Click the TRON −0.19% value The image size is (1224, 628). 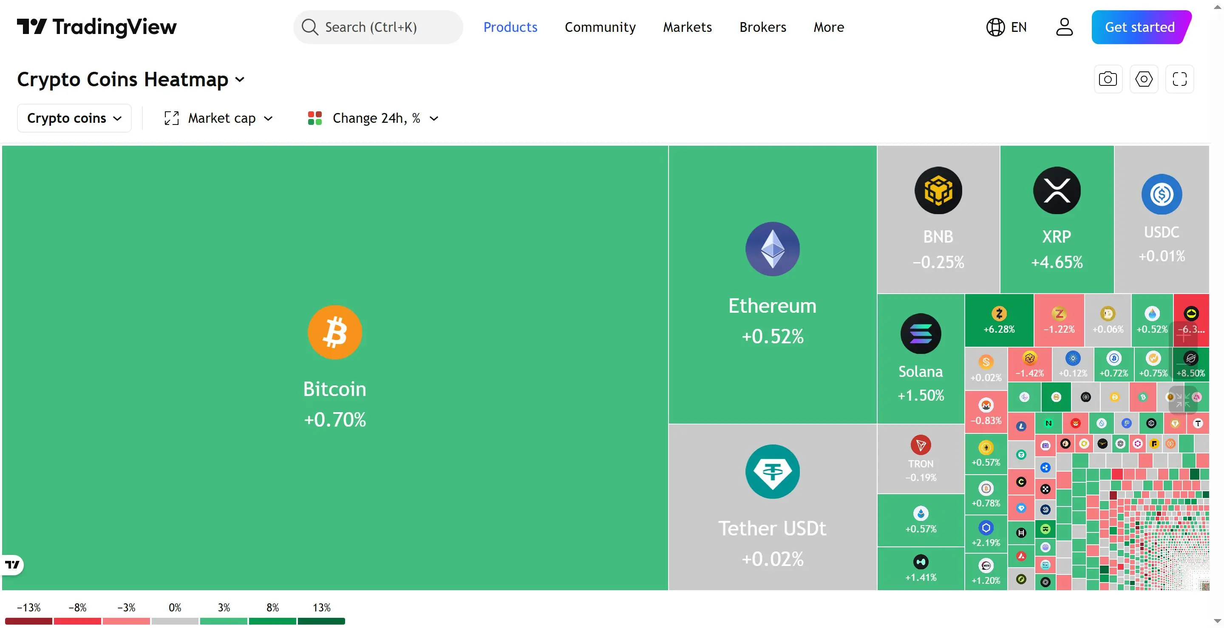(921, 478)
